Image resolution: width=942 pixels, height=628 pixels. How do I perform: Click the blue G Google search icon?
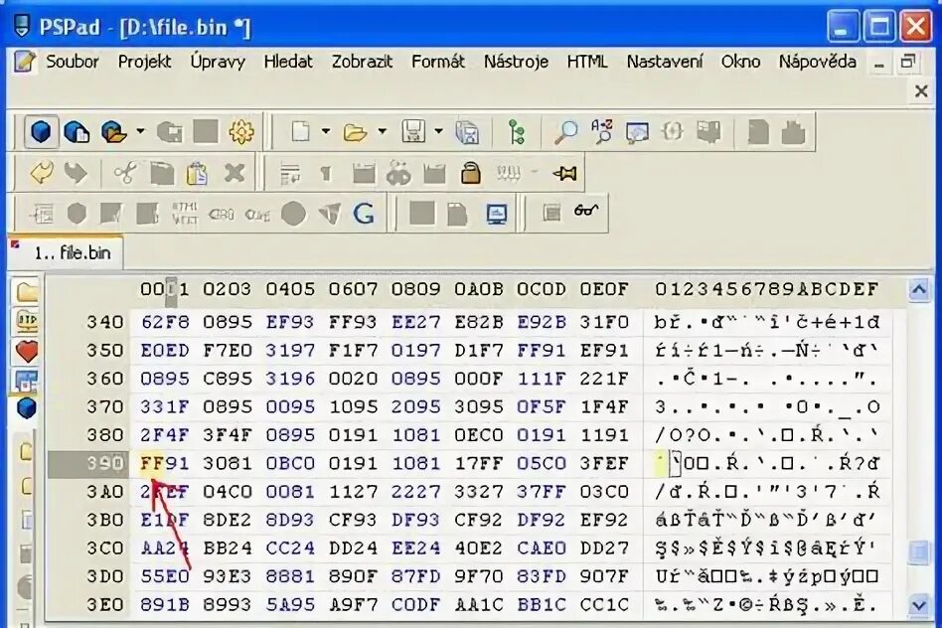coord(364,213)
